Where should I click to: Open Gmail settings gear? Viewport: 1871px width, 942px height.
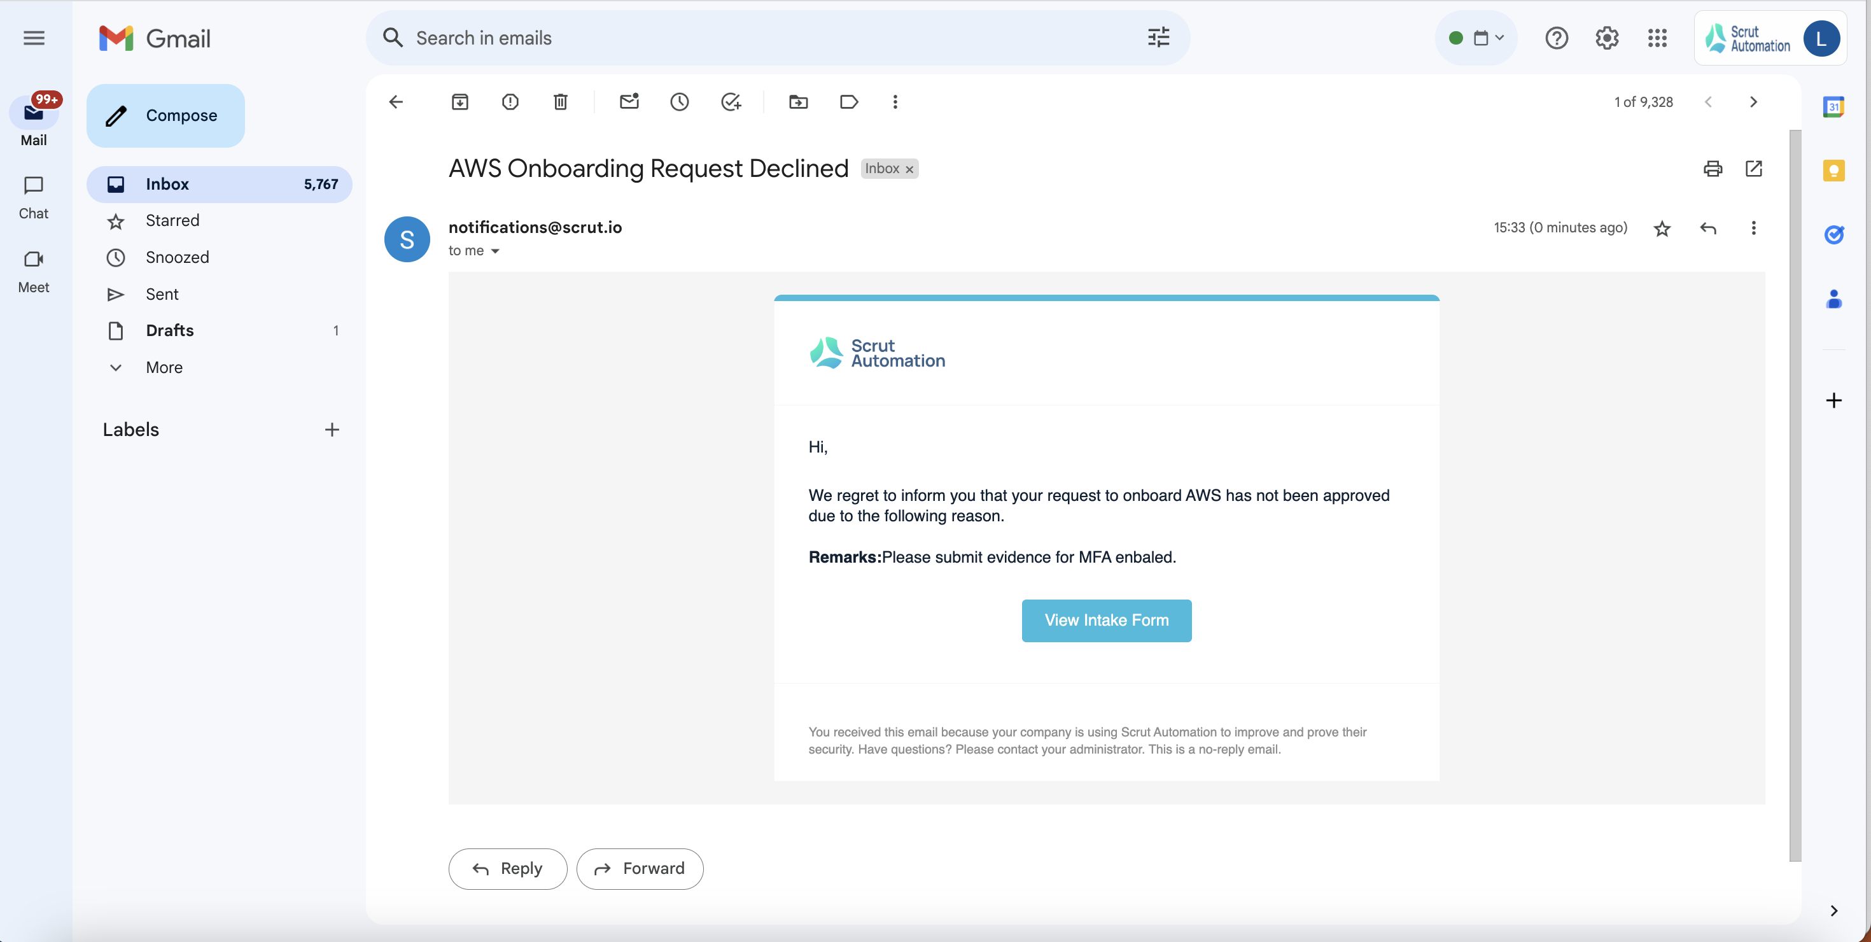tap(1607, 38)
